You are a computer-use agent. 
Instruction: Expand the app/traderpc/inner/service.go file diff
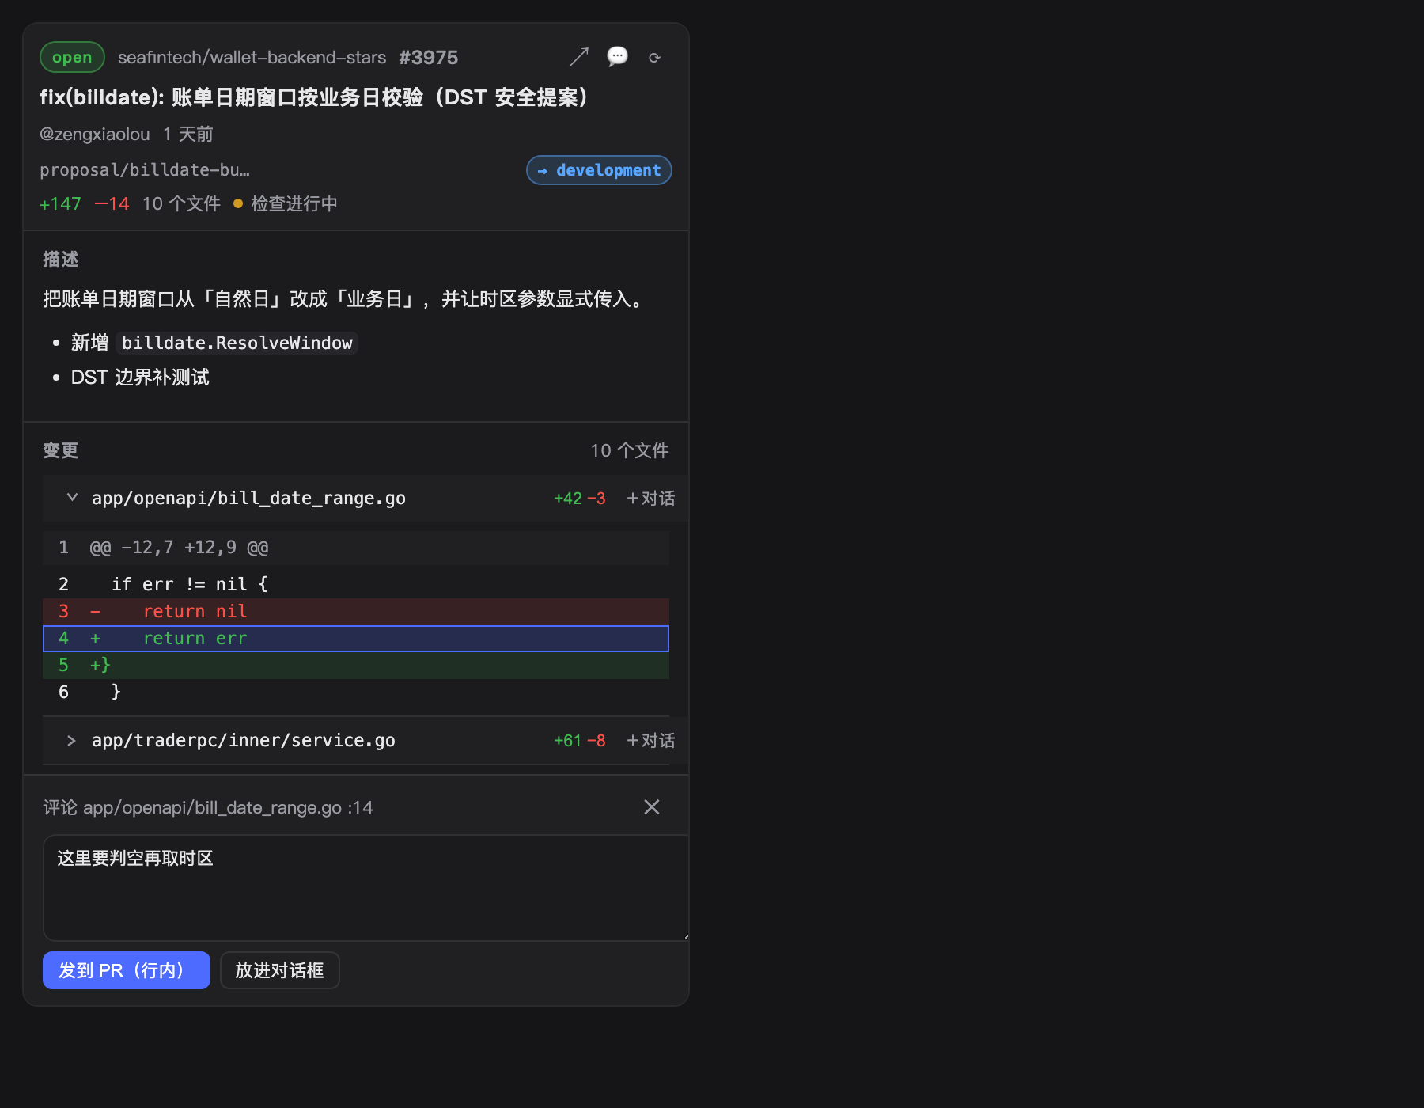72,740
